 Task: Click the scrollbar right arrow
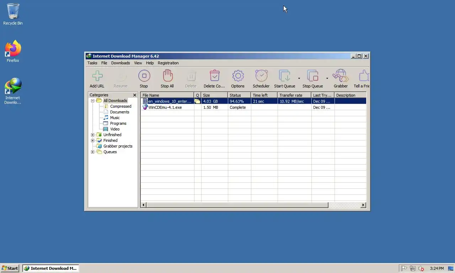pyautogui.click(x=363, y=205)
